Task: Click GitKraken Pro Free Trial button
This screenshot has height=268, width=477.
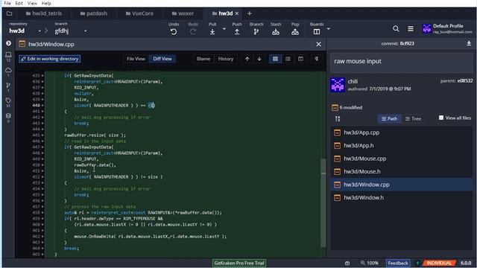Action: pyautogui.click(x=238, y=263)
